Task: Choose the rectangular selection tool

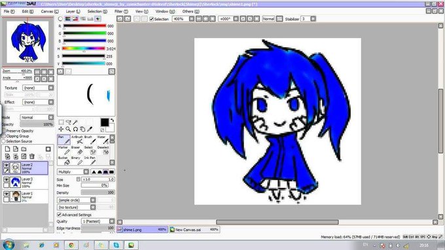Action: [61, 122]
